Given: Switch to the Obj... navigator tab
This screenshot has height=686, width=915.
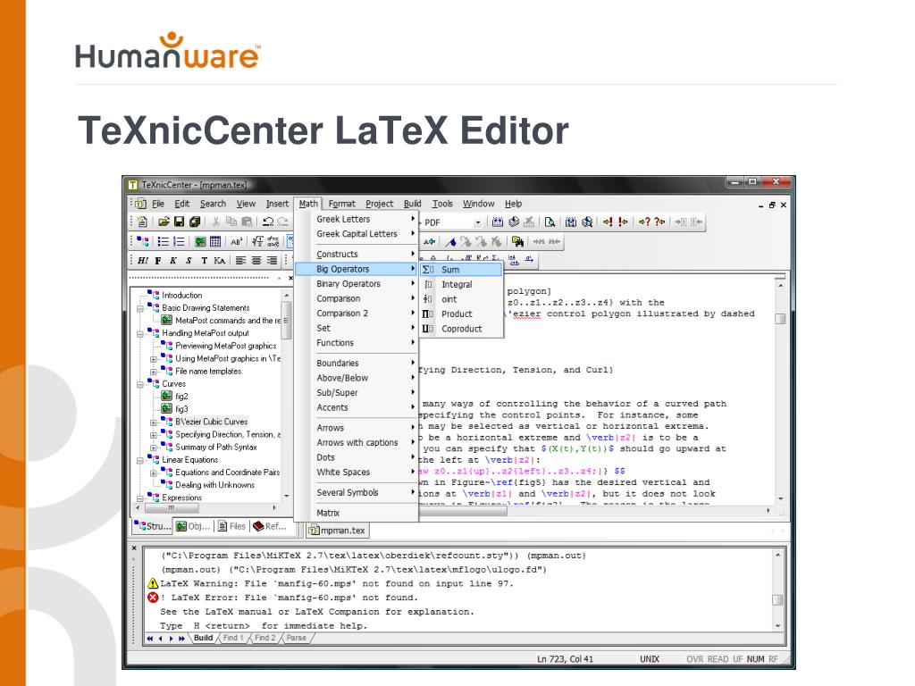Looking at the screenshot, I should click(x=193, y=526).
